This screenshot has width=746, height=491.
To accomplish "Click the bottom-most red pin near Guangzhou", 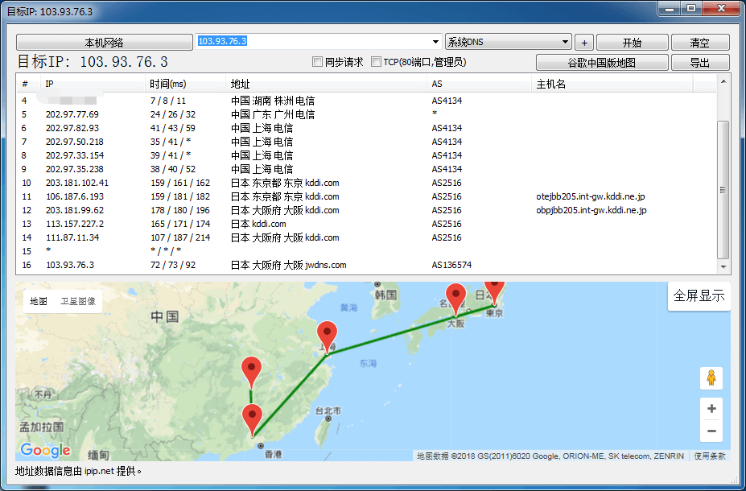I will point(253,418).
